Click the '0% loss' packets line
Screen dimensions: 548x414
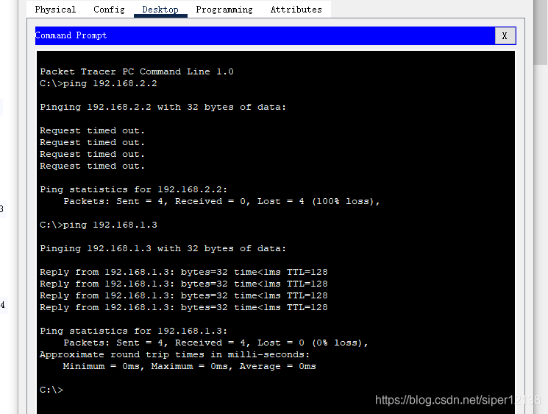pyautogui.click(x=216, y=343)
